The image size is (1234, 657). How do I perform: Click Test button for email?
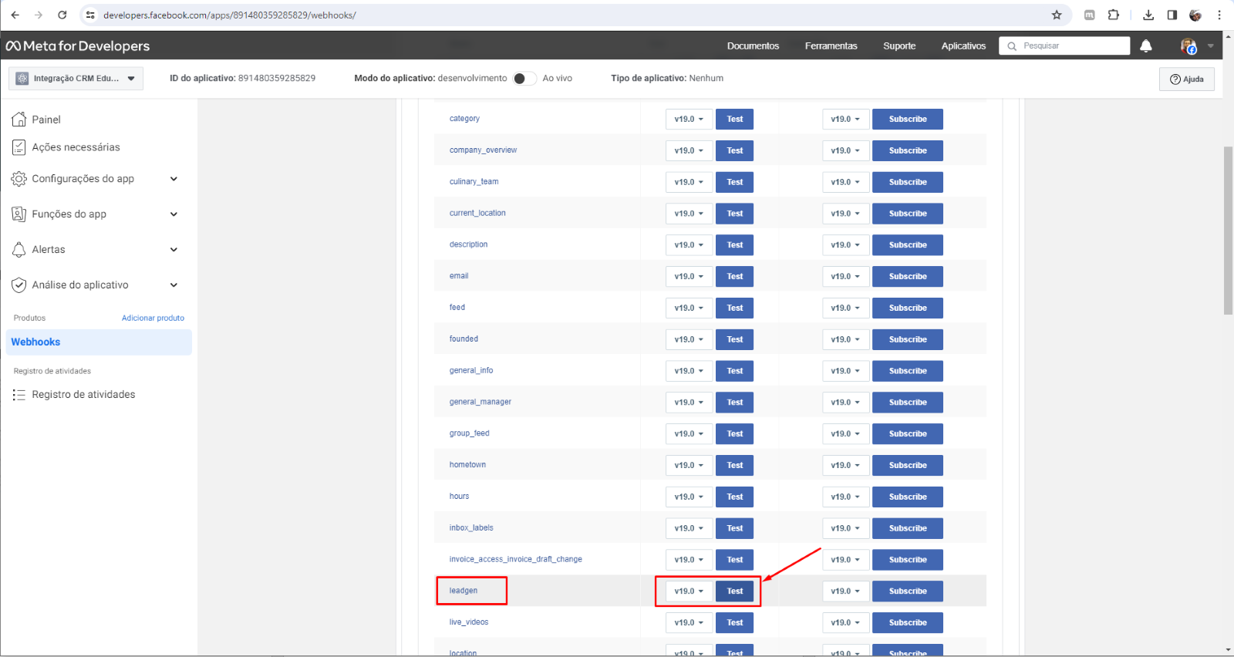coord(735,277)
